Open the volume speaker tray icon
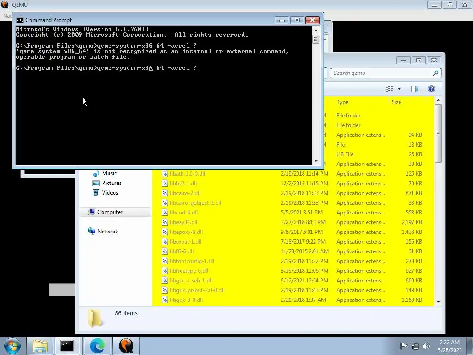The width and height of the screenshot is (473, 355). tap(426, 346)
